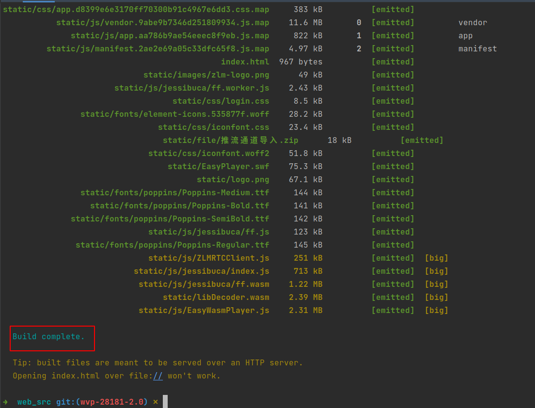The height and width of the screenshot is (408, 535).
Task: Click the 11.6 MB vendor map size
Action: (x=305, y=23)
